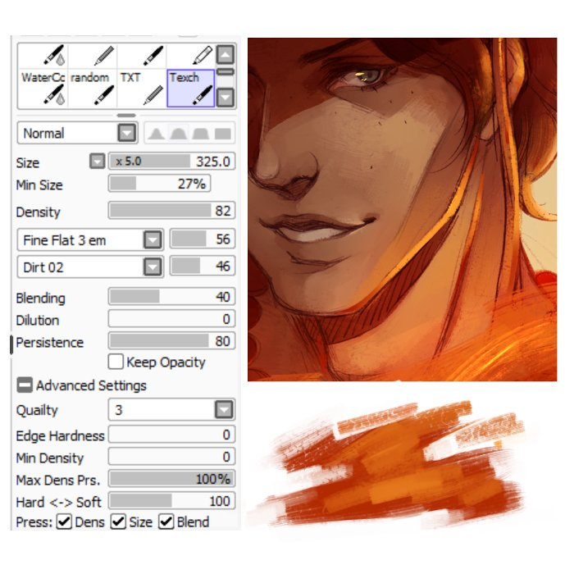The width and height of the screenshot is (565, 565).
Task: Adjust the Edge Hardness slider
Action: (x=171, y=435)
